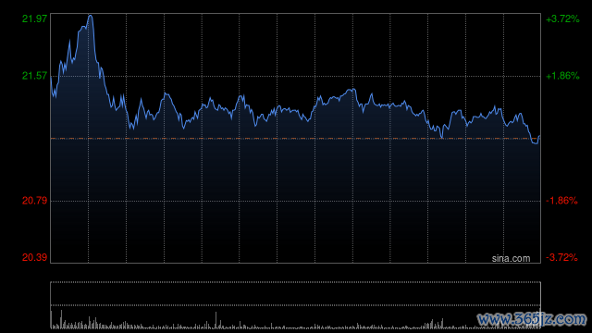Image resolution: width=592 pixels, height=333 pixels.
Task: Click the 20.39 bottom price label
Action: [34, 257]
